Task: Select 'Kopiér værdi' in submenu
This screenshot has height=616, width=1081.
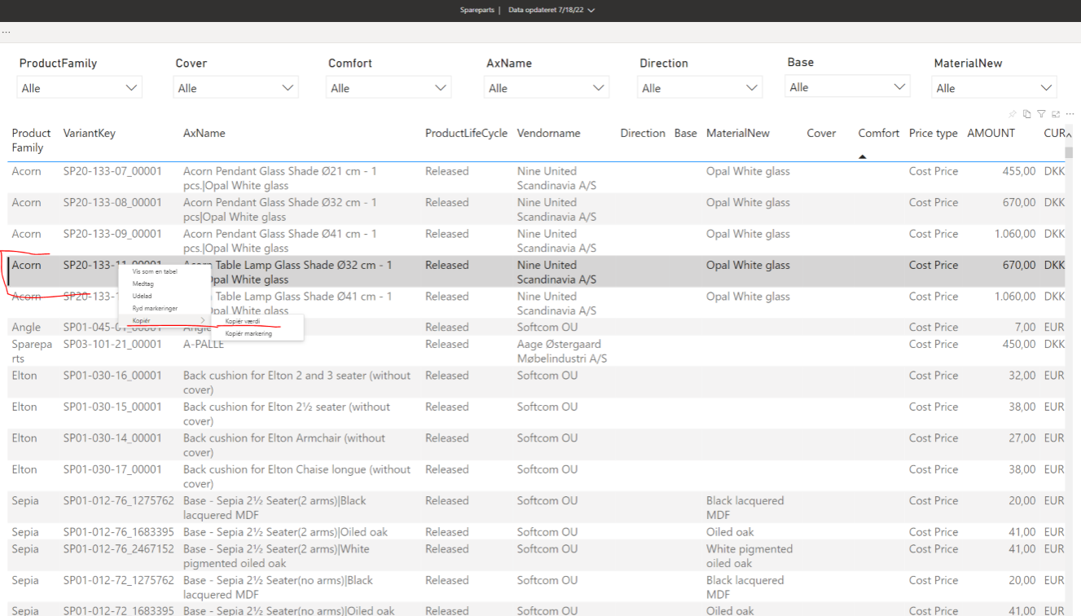Action: (243, 322)
